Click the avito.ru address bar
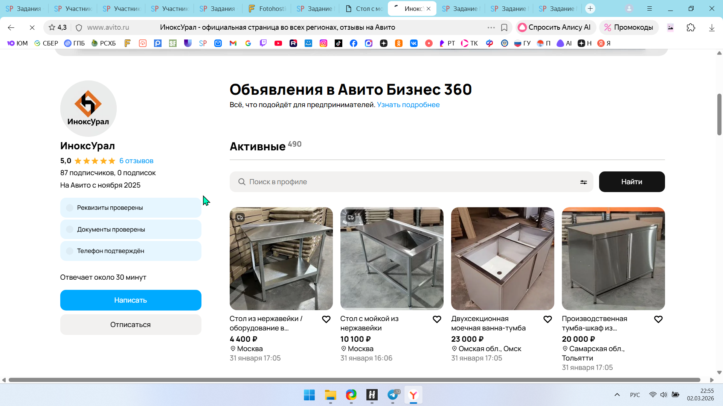Screen dimensions: 723x406 pyautogui.click(x=279, y=27)
